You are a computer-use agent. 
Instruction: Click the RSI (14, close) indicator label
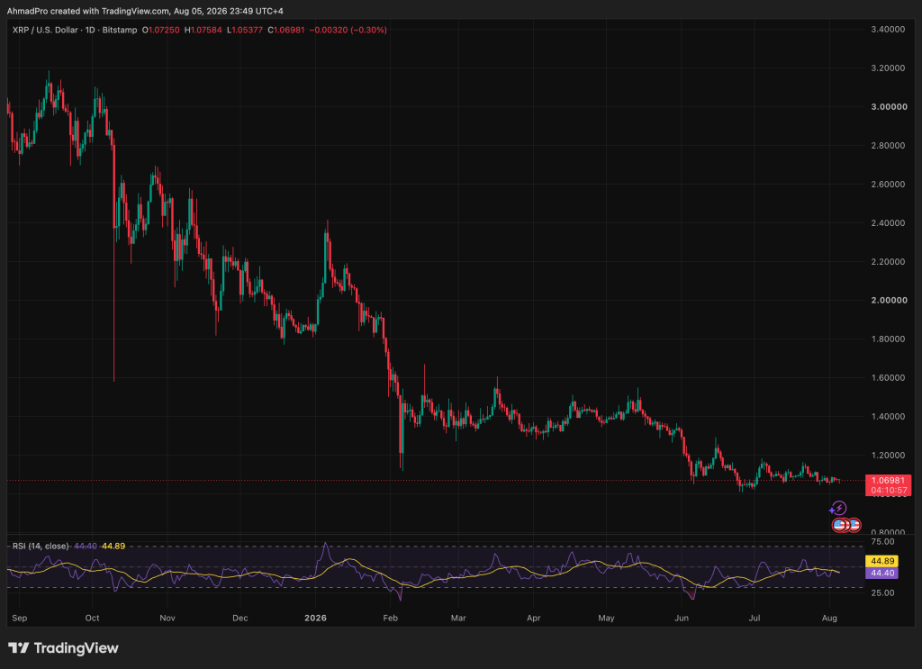41,547
